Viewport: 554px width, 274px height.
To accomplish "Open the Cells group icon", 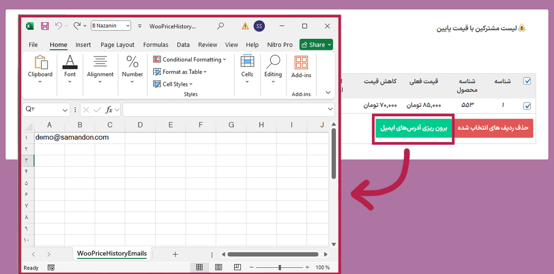I will pos(247,62).
